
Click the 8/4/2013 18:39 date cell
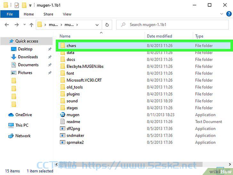pyautogui.click(x=160, y=101)
